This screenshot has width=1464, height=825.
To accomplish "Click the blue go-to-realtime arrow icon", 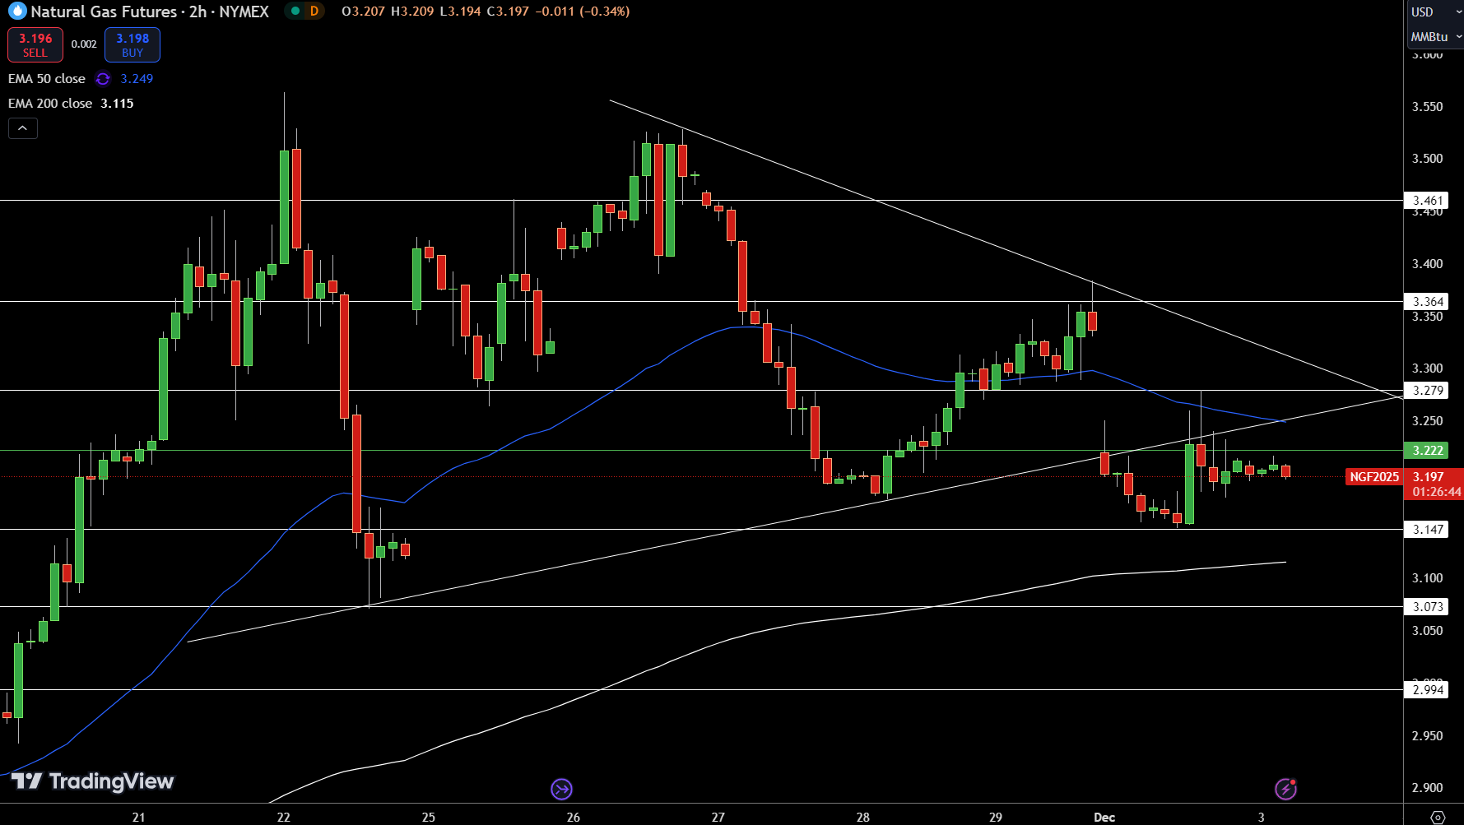I will (561, 790).
